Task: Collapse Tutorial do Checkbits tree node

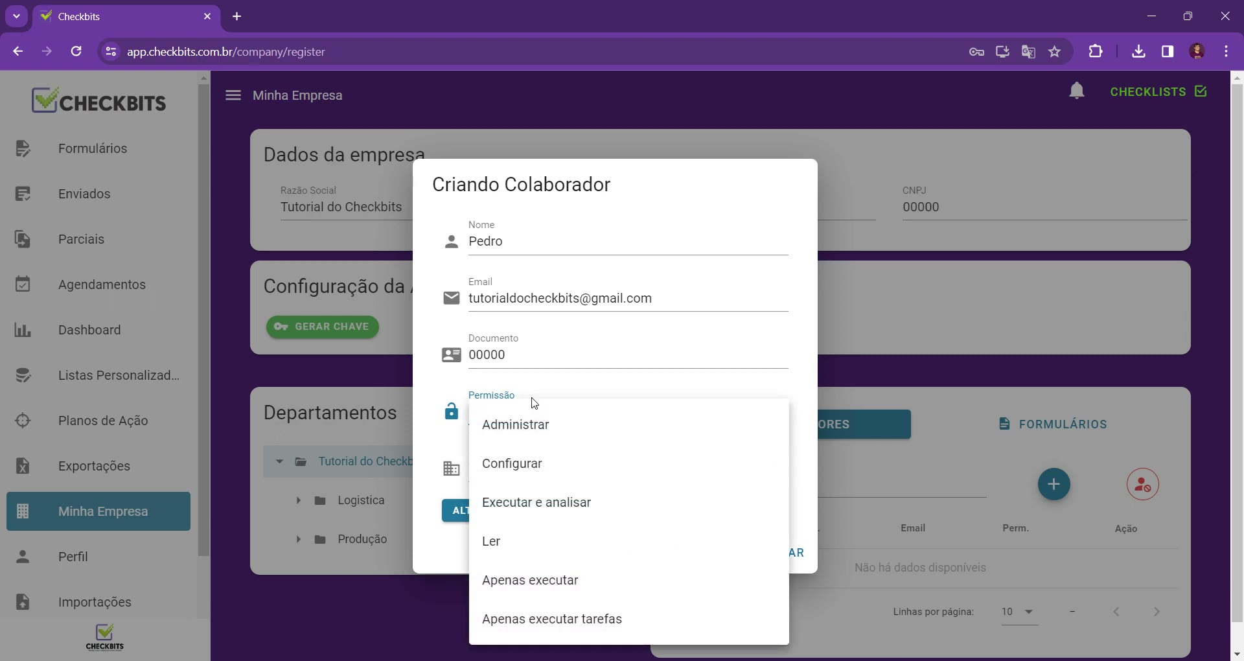Action: point(279,461)
